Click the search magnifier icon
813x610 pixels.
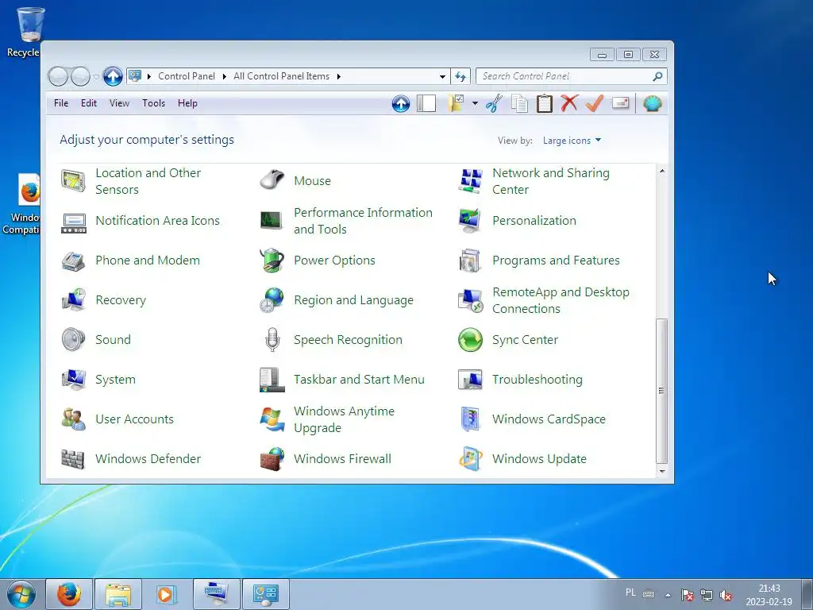click(657, 76)
